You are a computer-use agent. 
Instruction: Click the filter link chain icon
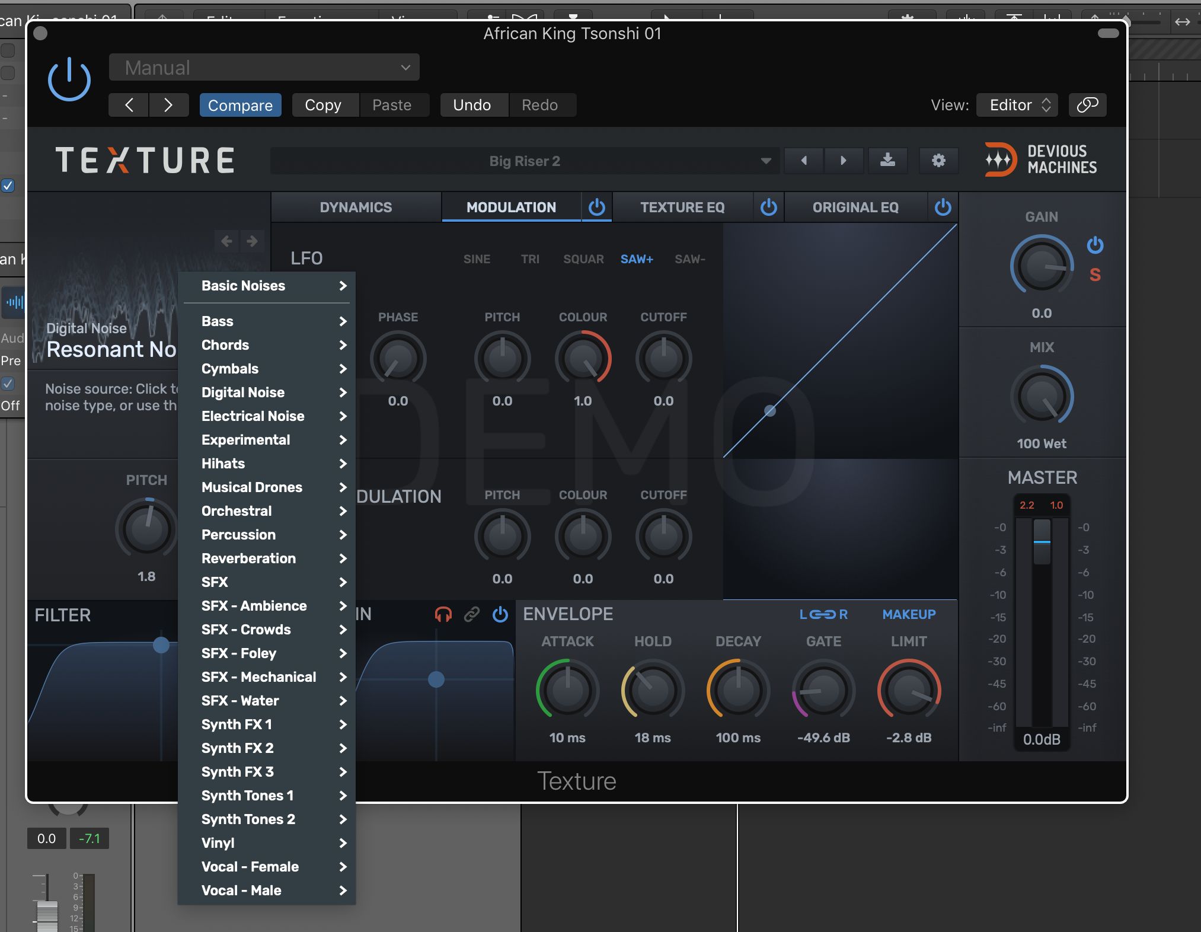click(471, 614)
